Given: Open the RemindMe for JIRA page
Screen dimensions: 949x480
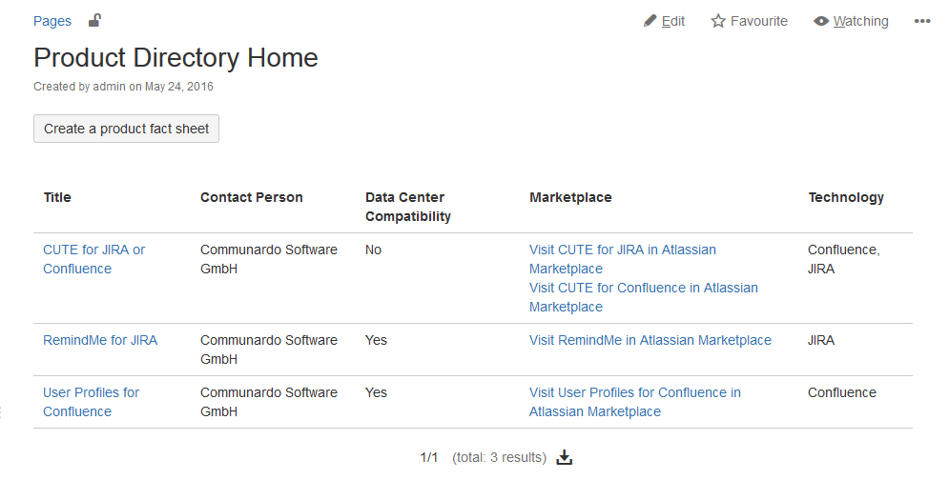Looking at the screenshot, I should tap(100, 340).
